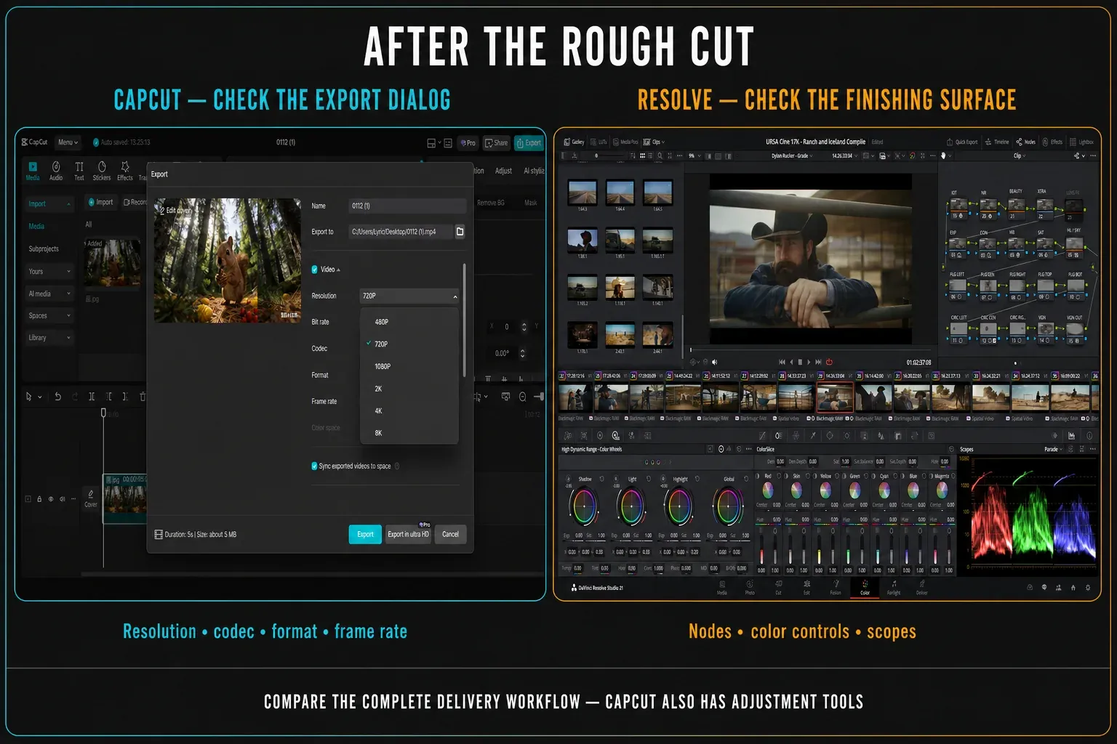This screenshot has width=1117, height=744.
Task: Expand the Spaces section
Action: (49, 316)
